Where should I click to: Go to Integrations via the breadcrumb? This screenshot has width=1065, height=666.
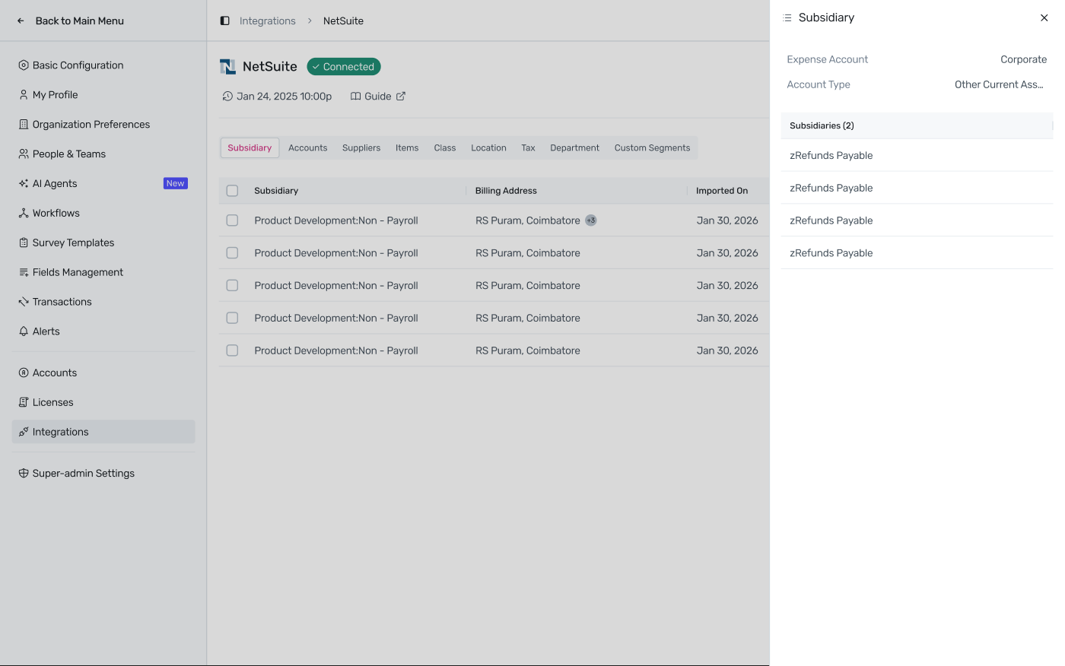268,21
